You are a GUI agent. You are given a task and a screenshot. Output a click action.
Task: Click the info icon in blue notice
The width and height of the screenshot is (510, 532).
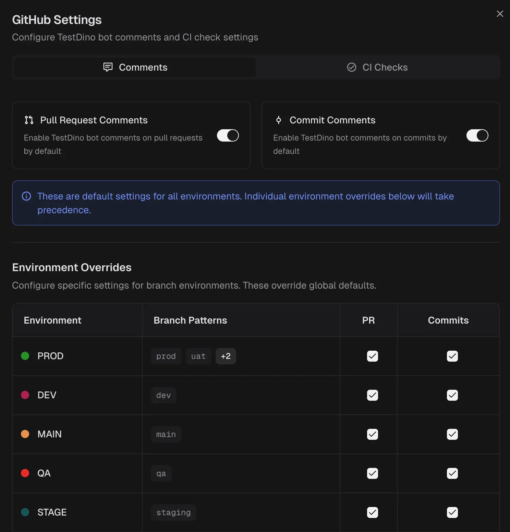tap(26, 196)
